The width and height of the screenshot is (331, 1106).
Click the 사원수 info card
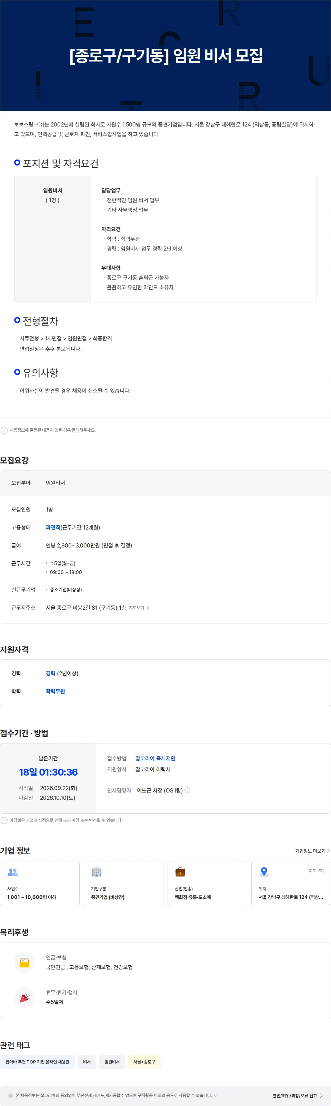coord(40,883)
